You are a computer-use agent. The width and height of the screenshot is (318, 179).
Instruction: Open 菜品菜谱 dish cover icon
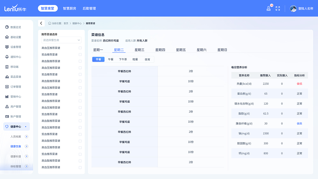coord(7,77)
